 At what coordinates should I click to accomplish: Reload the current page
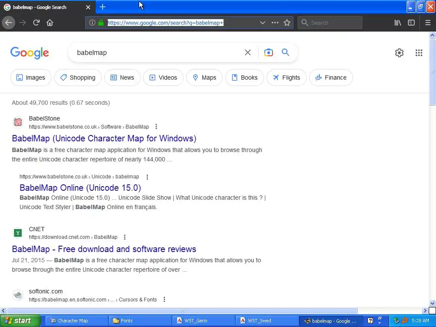(x=36, y=23)
